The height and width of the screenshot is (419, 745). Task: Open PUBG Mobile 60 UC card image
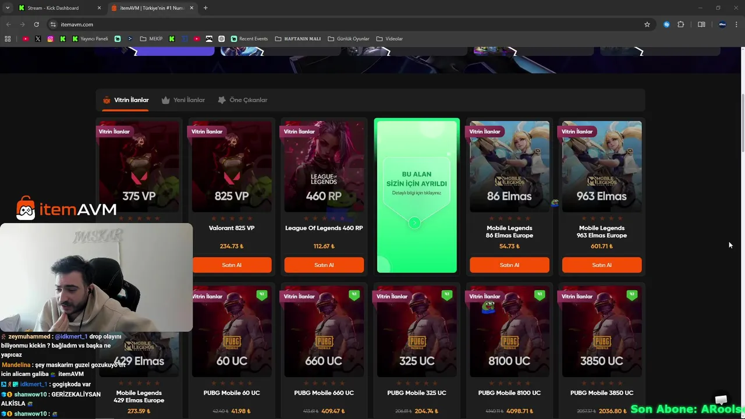232,332
